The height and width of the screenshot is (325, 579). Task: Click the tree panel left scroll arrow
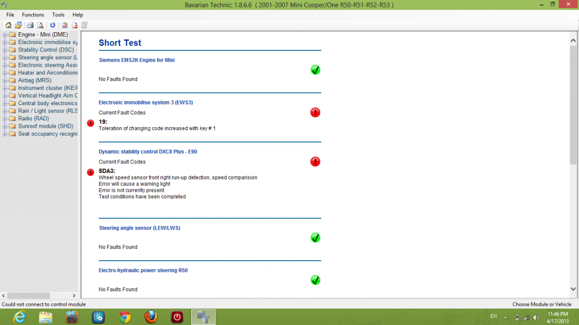click(4, 296)
